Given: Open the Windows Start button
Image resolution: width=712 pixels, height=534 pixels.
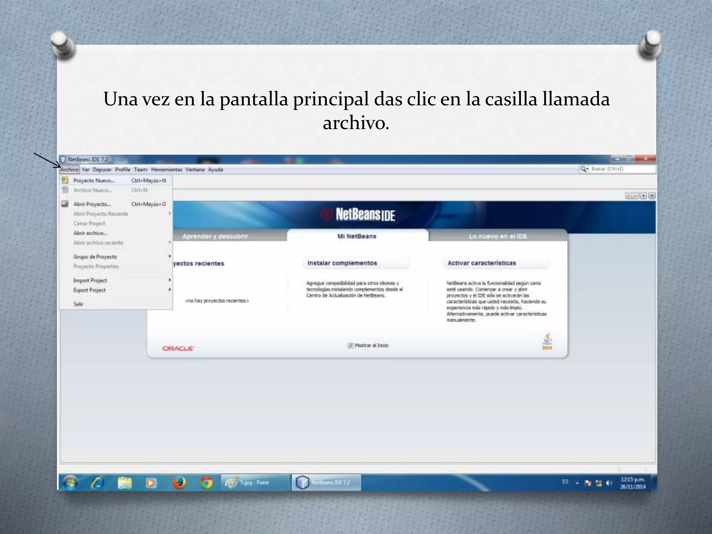Looking at the screenshot, I should point(71,483).
